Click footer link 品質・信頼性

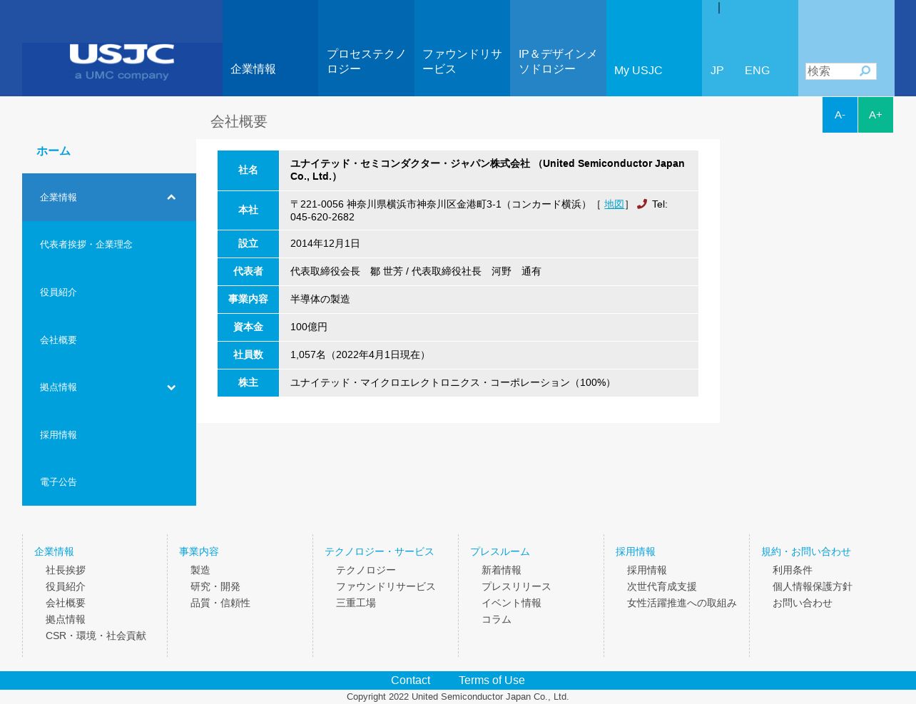pos(220,603)
